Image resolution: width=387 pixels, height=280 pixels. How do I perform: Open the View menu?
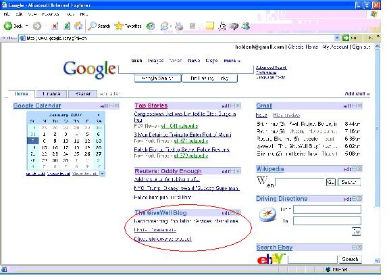tap(32, 14)
